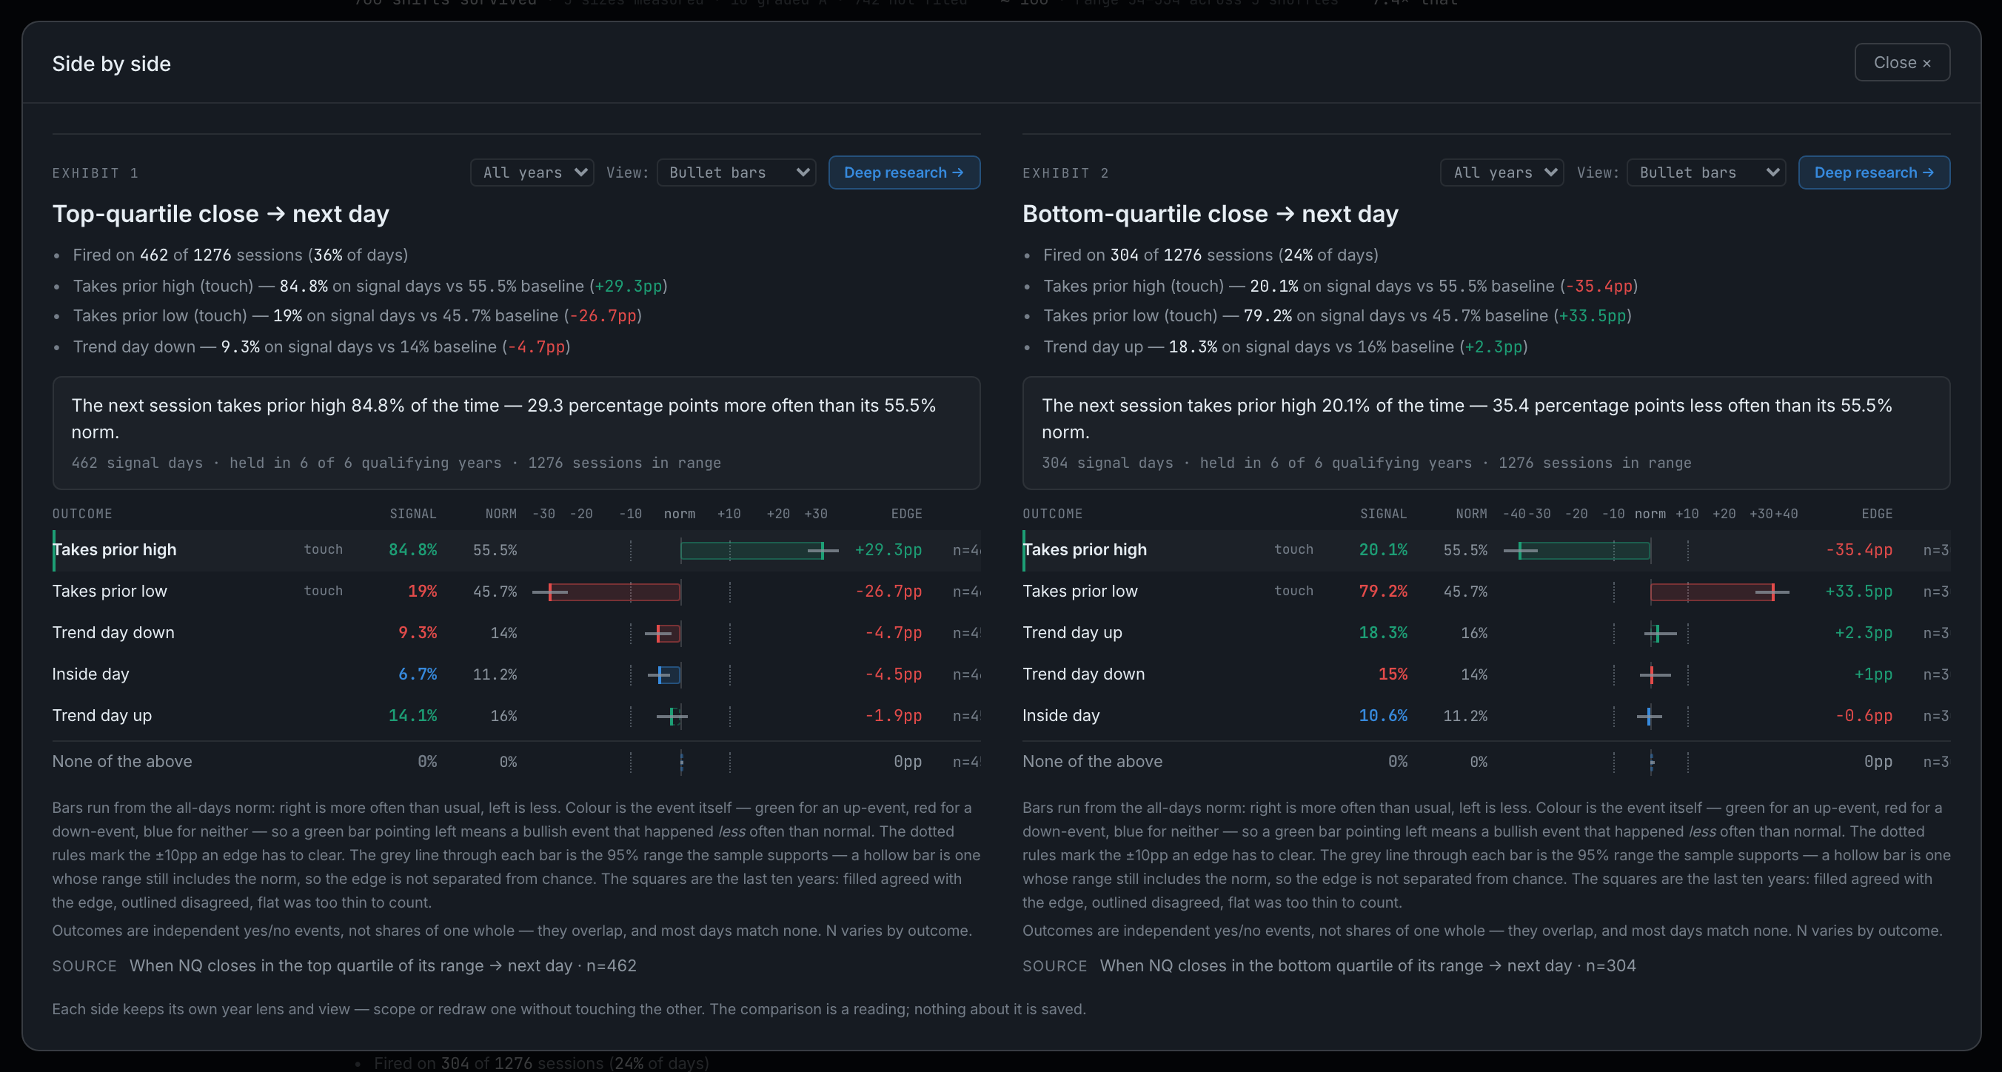Viewport: 2002px width, 1072px height.
Task: Select Takes prior high row in Exhibit 1
Action: tap(516, 550)
